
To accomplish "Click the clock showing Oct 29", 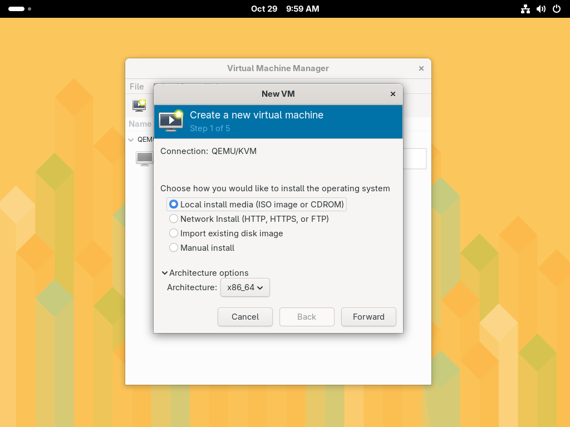I will tap(285, 9).
